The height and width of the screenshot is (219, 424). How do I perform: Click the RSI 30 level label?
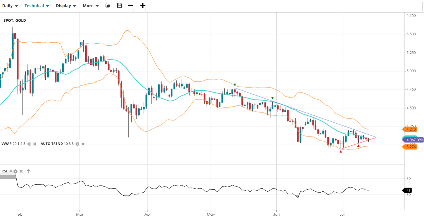tap(408, 195)
